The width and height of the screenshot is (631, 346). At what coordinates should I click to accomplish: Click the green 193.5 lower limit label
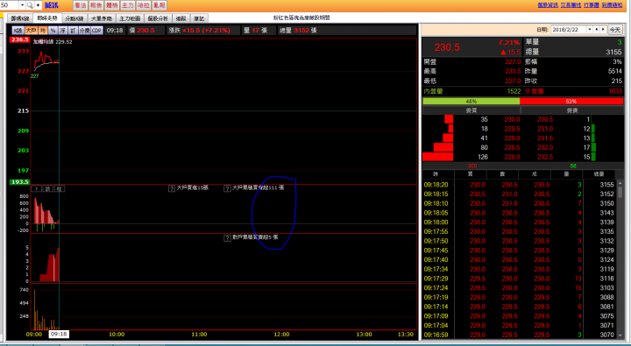19,182
